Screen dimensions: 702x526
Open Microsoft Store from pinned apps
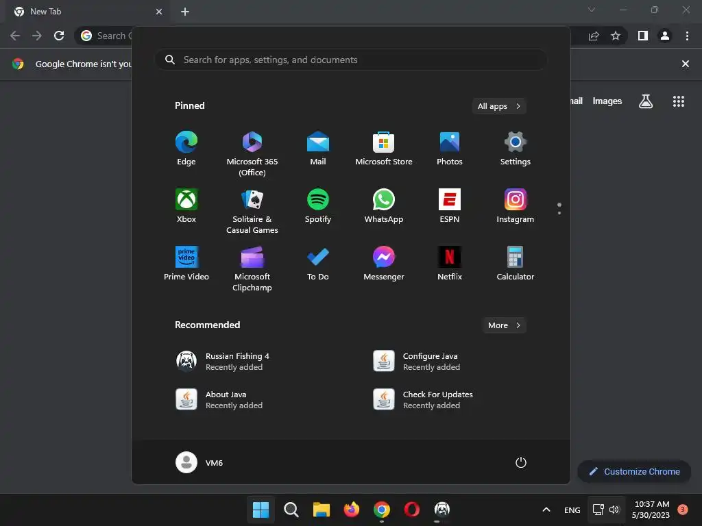384,149
